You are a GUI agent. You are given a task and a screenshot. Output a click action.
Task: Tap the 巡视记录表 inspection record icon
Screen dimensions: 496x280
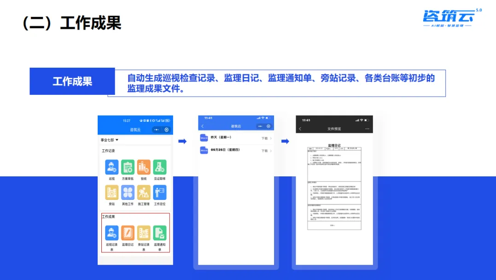coord(111,232)
